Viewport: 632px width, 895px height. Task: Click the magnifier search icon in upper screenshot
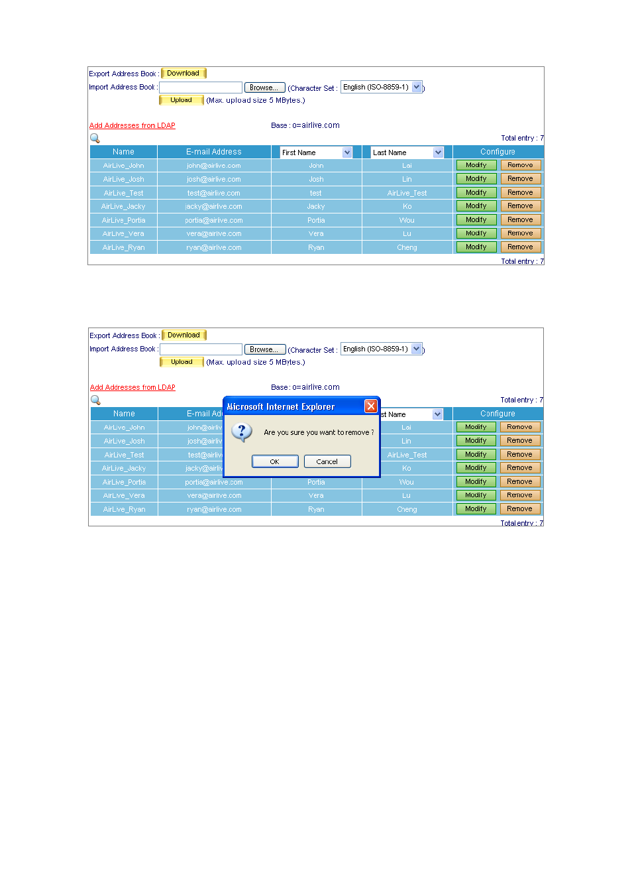[95, 138]
